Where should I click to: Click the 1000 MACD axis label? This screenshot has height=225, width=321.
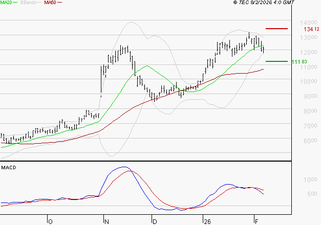coord(310,180)
